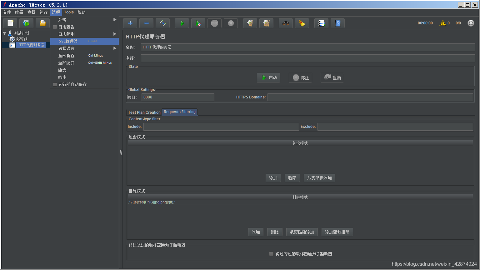Click 从剪贴板添加 under 包含模式

[319, 178]
